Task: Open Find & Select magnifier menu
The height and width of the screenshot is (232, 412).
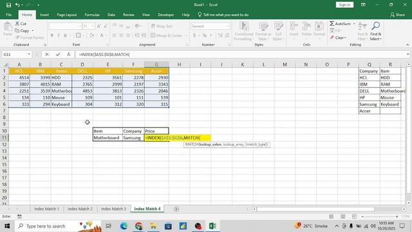Action: tap(376, 32)
